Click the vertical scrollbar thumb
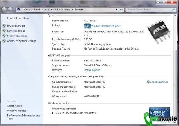This screenshot has width=179, height=126. click(x=175, y=85)
